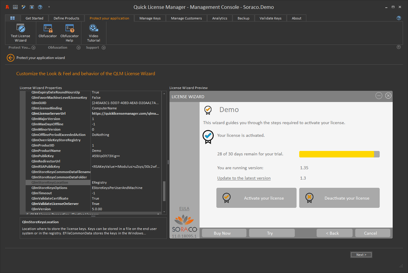
Task: Click Cancel in the wizard preview
Action: click(x=373, y=233)
